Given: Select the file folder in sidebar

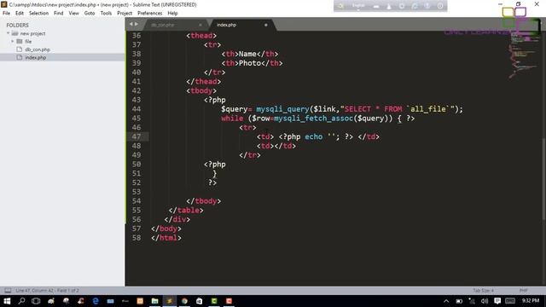Looking at the screenshot, I should (x=28, y=42).
